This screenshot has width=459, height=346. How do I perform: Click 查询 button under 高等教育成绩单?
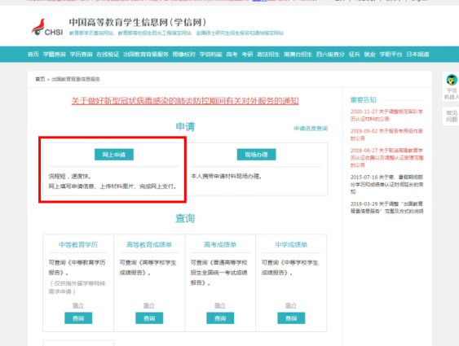[x=149, y=318]
